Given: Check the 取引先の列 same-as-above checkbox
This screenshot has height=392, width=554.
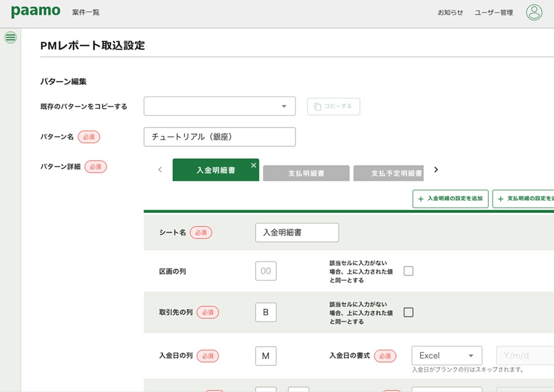Looking at the screenshot, I should 409,312.
